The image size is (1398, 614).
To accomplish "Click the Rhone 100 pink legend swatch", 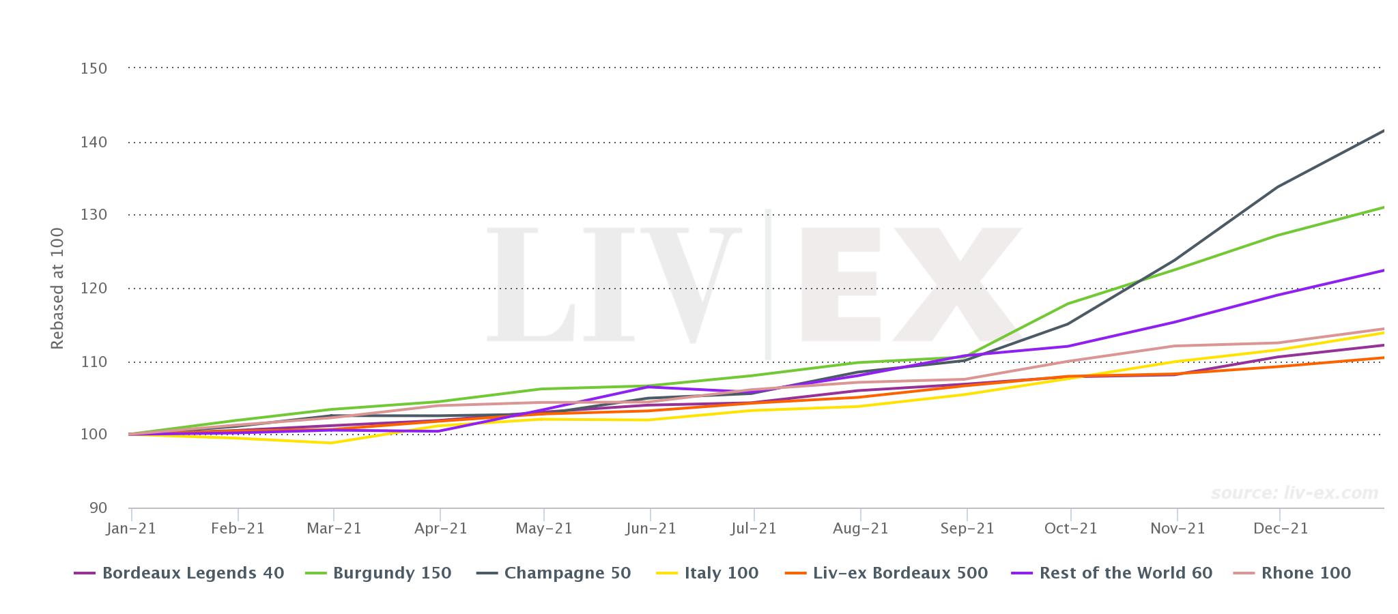I will (1244, 573).
